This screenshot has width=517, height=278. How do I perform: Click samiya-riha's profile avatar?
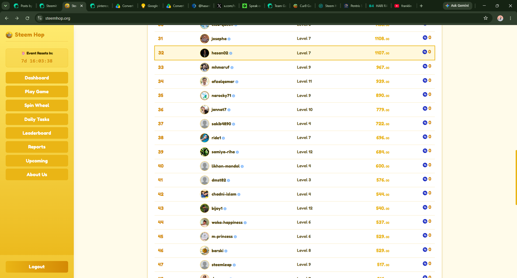pyautogui.click(x=205, y=152)
